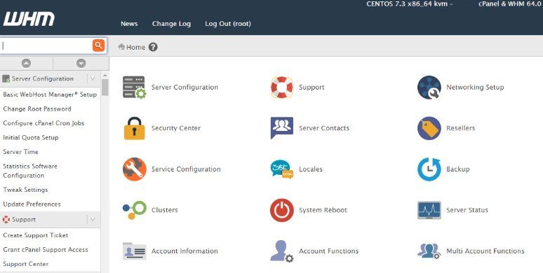Click the Support label in main panel

point(311,87)
